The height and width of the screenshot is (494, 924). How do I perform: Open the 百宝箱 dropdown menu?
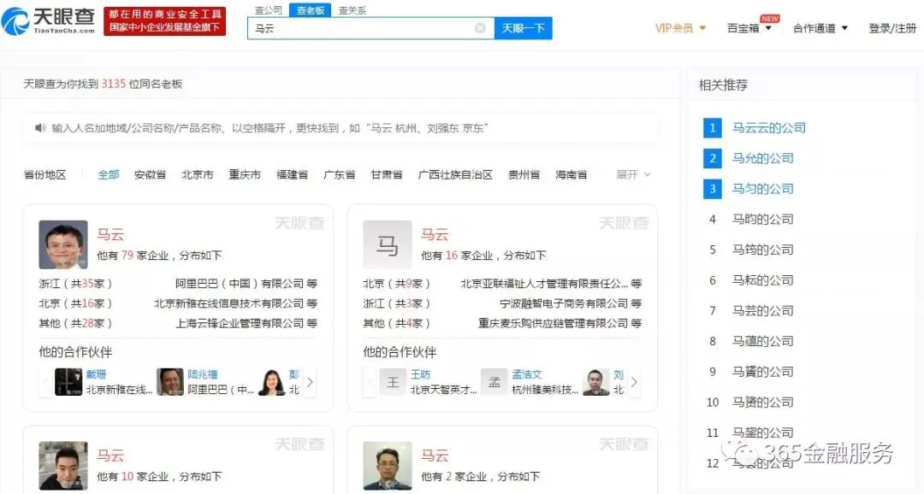pyautogui.click(x=749, y=27)
